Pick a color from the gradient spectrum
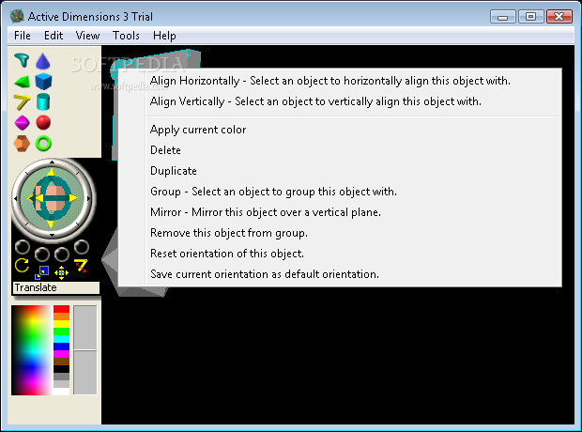Viewport: 582px width, 432px height. coord(31,350)
